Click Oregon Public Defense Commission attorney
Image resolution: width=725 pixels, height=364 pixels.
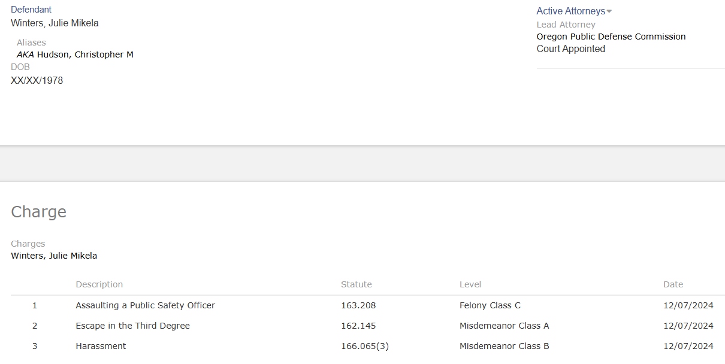pyautogui.click(x=611, y=37)
